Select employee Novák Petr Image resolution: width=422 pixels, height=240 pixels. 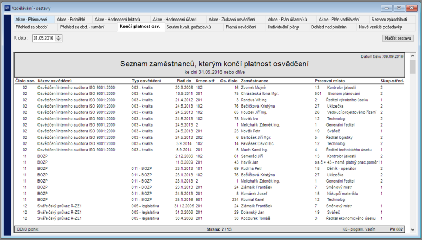tap(250, 131)
